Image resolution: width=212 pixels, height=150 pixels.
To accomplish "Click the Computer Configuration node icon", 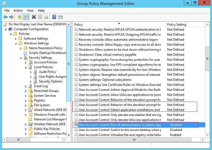I will [x=10, y=29].
